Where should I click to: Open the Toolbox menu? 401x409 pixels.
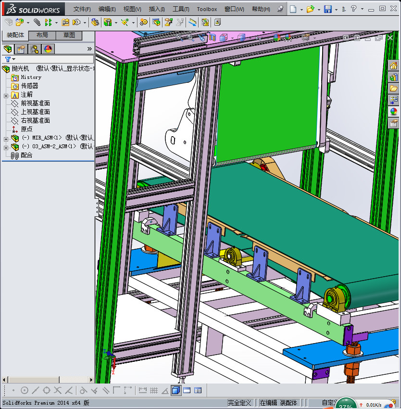click(x=207, y=9)
